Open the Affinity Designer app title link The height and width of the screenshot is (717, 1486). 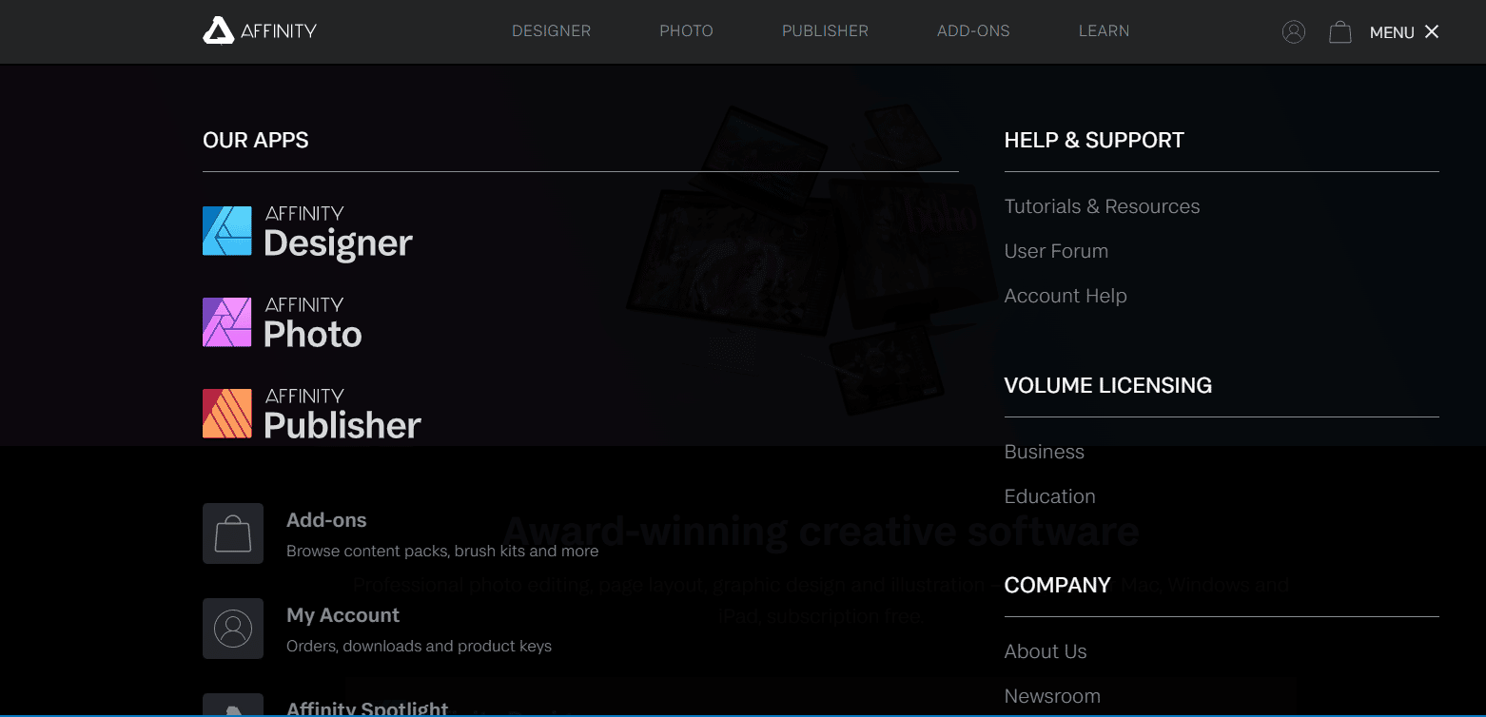tap(338, 233)
